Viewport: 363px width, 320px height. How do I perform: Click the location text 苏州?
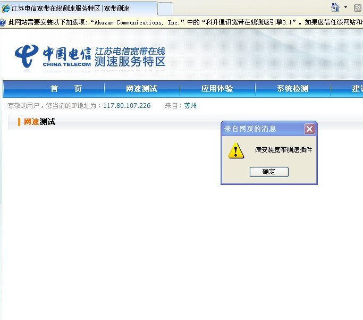190,106
